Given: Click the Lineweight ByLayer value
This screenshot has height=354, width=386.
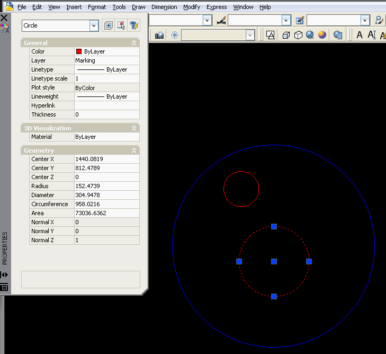Looking at the screenshot, I should 107,96.
